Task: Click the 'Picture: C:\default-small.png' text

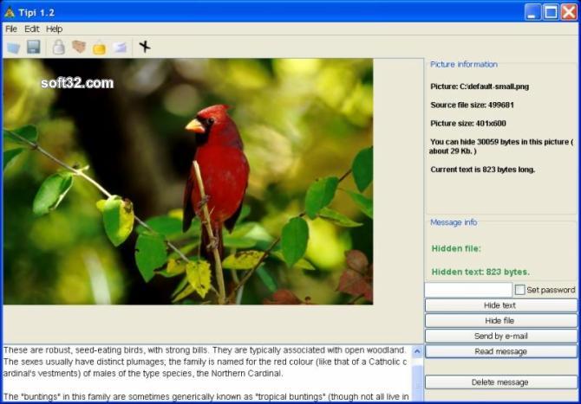Action: pos(480,87)
